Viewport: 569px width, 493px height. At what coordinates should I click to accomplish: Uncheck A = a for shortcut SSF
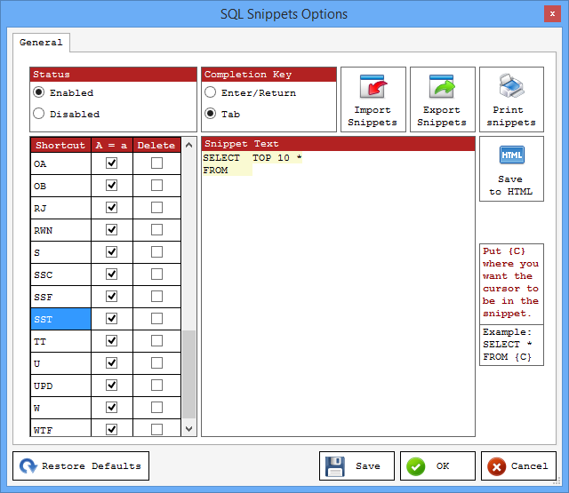111,296
